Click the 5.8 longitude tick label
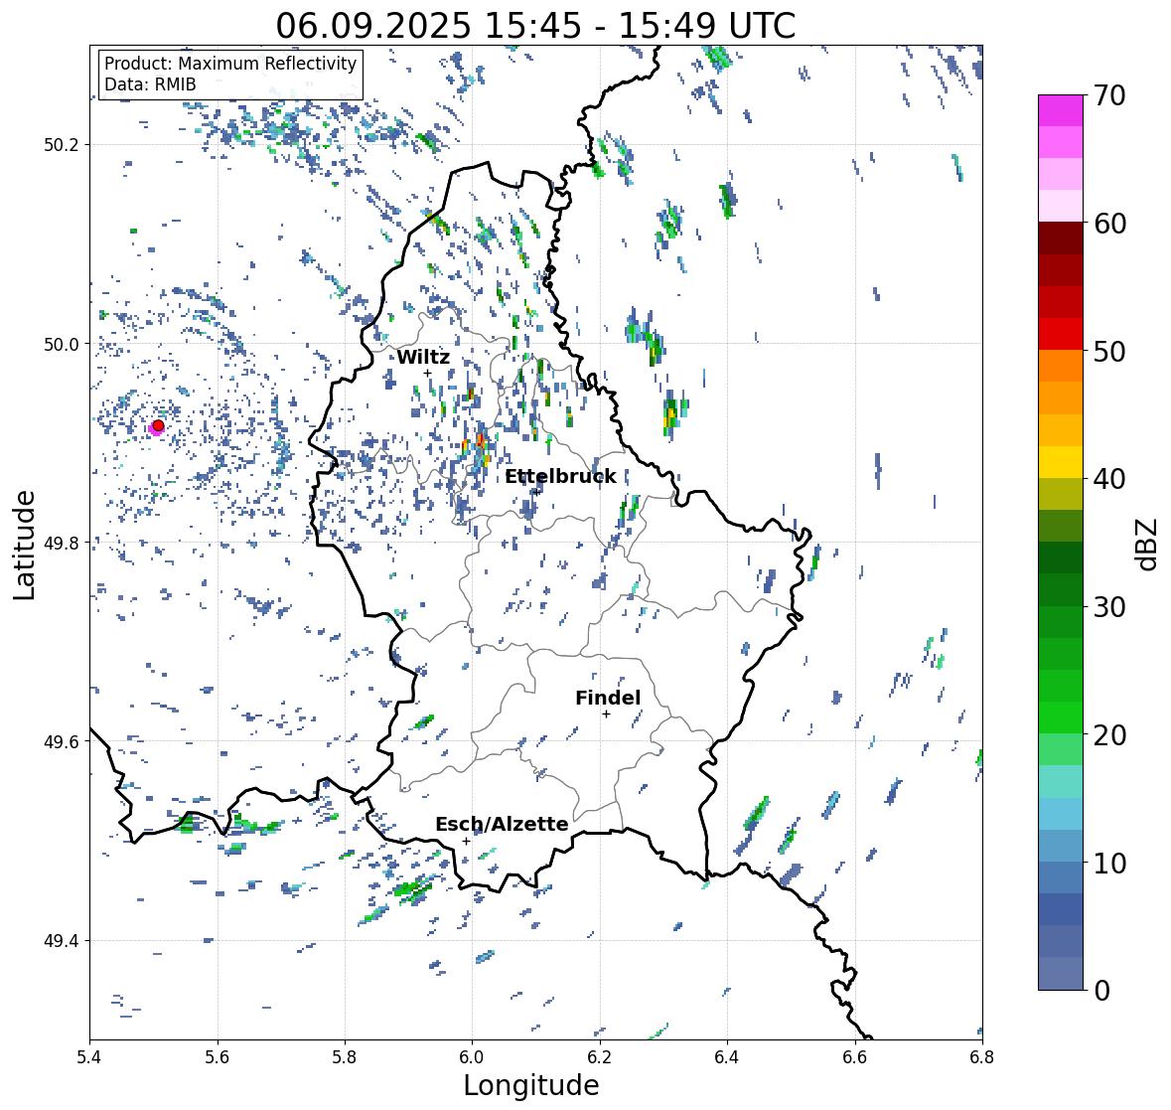This screenshot has height=1110, width=1171. tap(345, 1057)
